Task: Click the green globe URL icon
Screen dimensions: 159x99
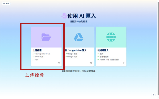Action: 111,37
